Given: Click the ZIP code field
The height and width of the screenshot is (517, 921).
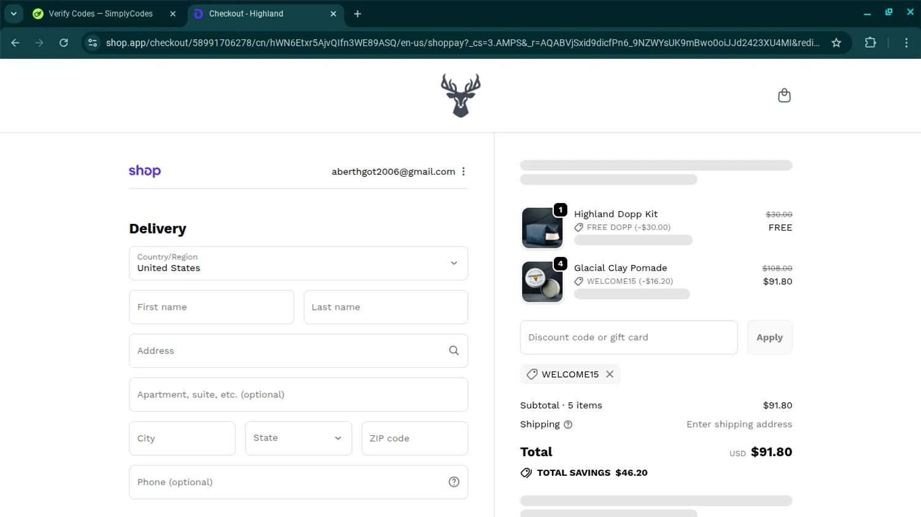Looking at the screenshot, I should 415,438.
